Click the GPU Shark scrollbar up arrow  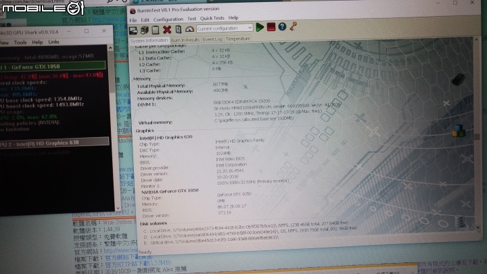click(110, 48)
